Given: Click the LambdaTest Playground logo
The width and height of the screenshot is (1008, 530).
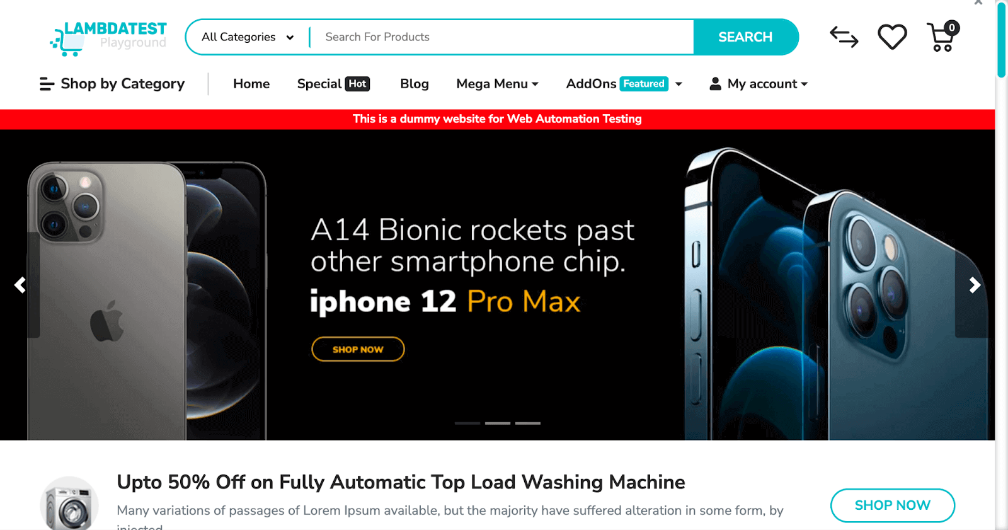Looking at the screenshot, I should (109, 38).
